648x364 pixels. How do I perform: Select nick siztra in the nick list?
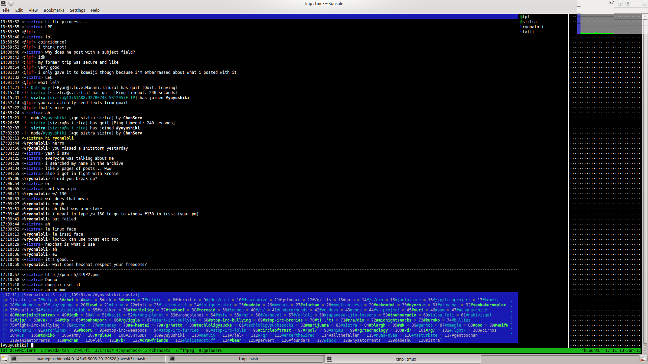click(x=529, y=22)
